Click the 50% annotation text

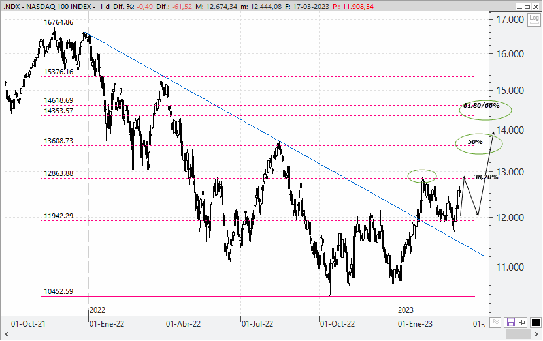(x=475, y=142)
